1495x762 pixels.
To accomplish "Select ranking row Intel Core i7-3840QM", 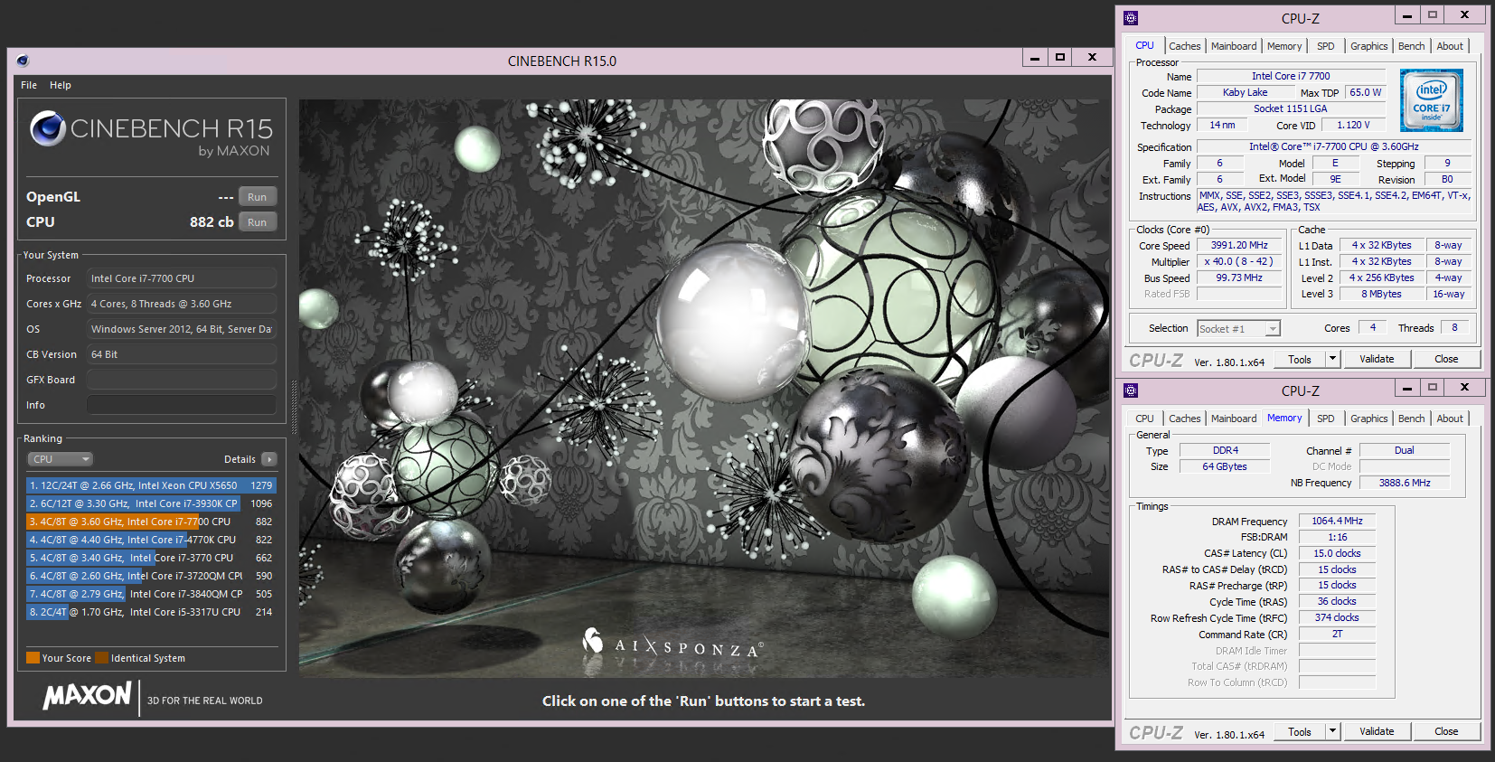I will tap(151, 594).
